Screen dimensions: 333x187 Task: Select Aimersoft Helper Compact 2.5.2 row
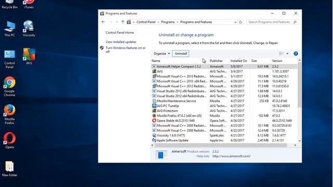pyautogui.click(x=224, y=66)
